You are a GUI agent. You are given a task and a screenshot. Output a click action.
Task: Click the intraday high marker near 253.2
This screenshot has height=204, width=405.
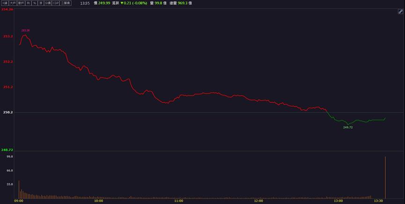click(25, 30)
